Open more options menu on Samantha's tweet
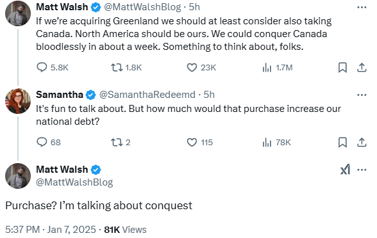The image size is (377, 238). click(x=362, y=95)
